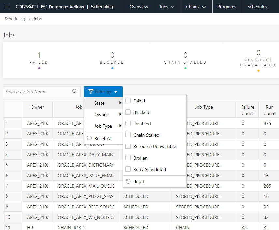
Task: Click the run count value 95
Action: 266,207
